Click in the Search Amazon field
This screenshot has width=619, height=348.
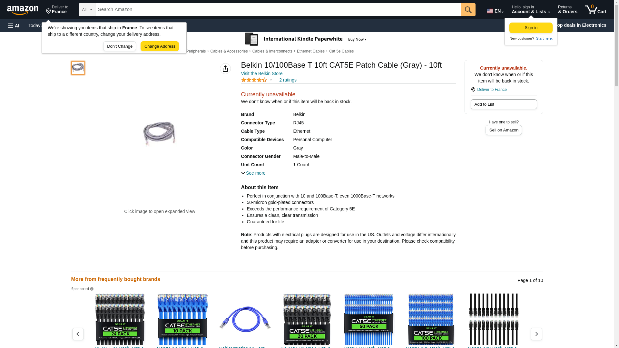[278, 10]
